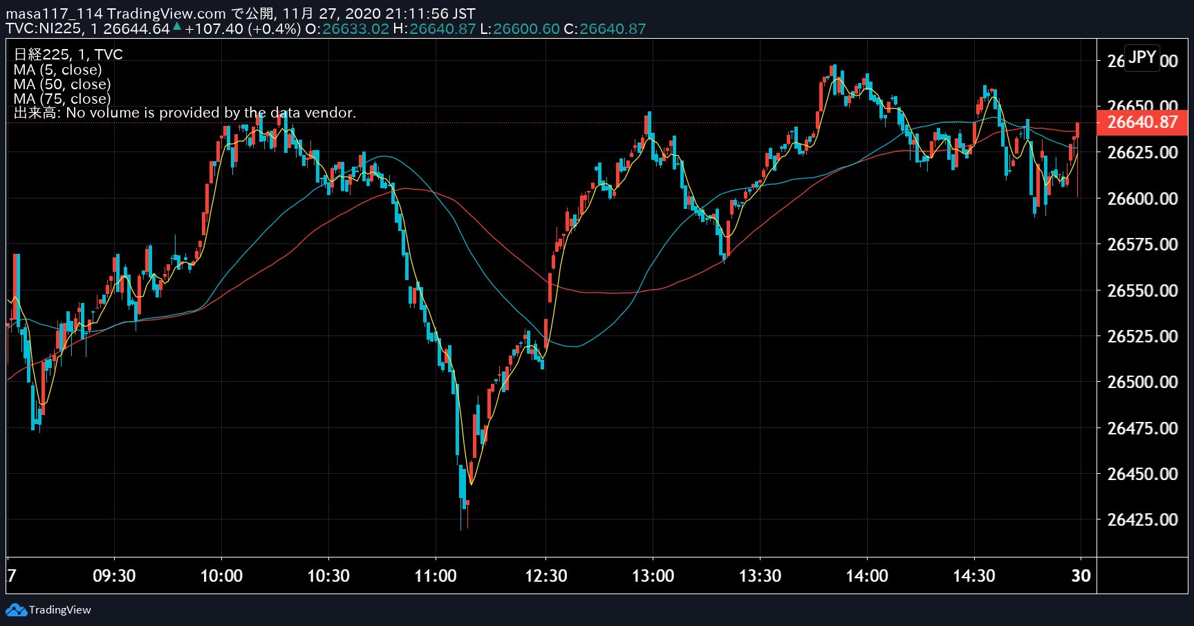Click the masa117_114 publisher header line
This screenshot has width=1194, height=626.
coord(241,14)
